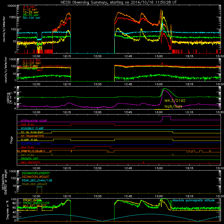Select the 'Flags' vertical axis label
This screenshot has width=224, height=224.
tap(11, 140)
